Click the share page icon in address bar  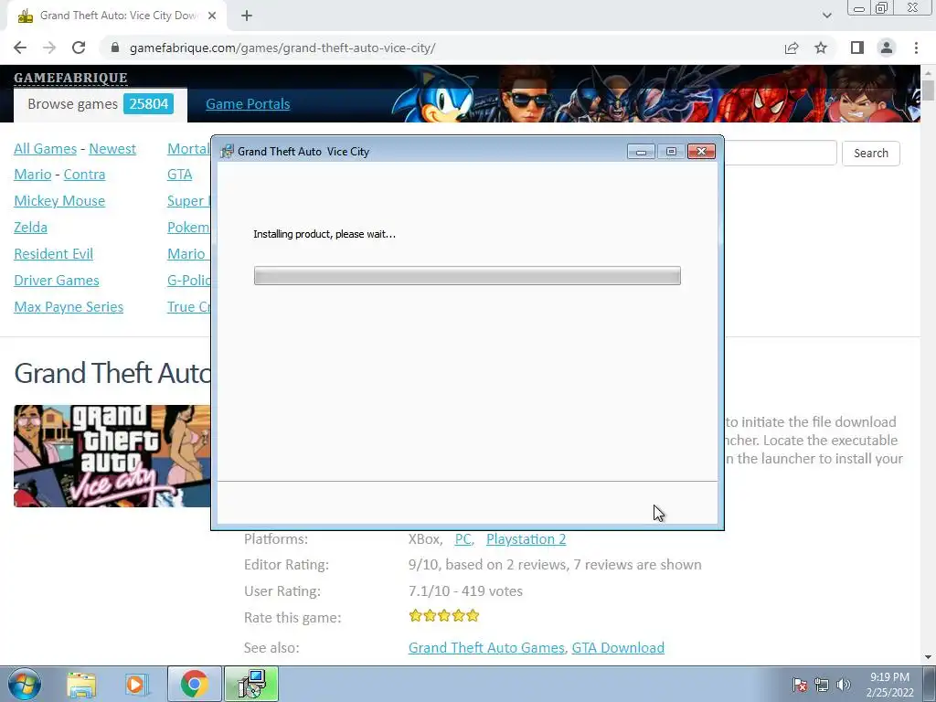click(792, 48)
